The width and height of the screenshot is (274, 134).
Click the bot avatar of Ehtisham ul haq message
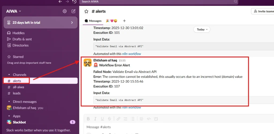point(87,62)
